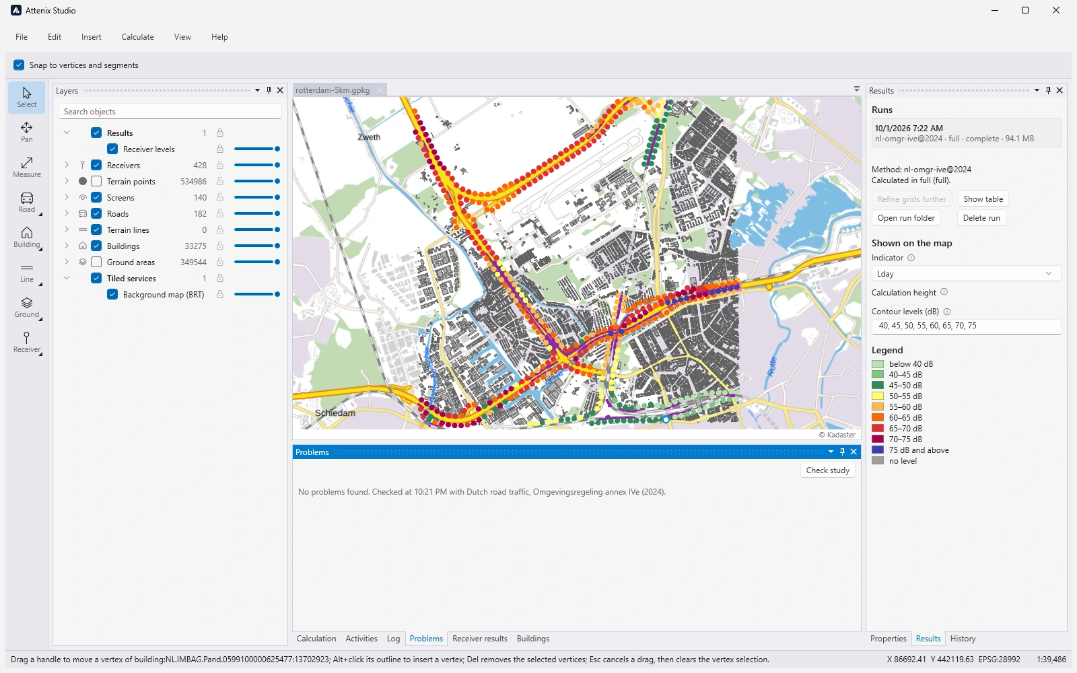
Task: Click lock icon for Screens layer
Action: [220, 197]
